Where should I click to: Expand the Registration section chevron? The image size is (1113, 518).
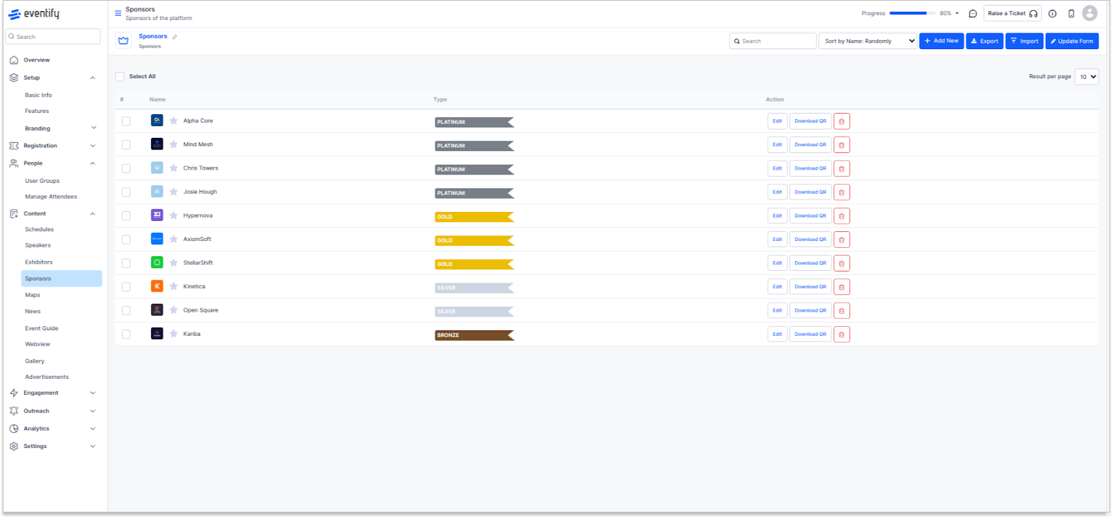93,146
